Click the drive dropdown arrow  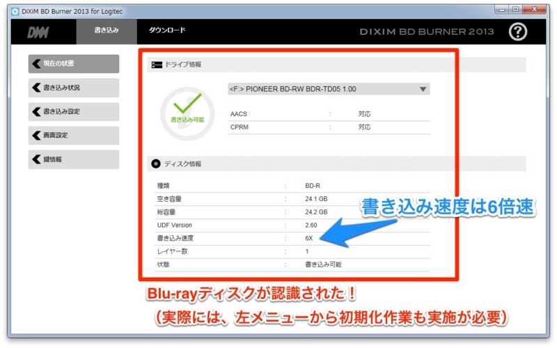(423, 89)
